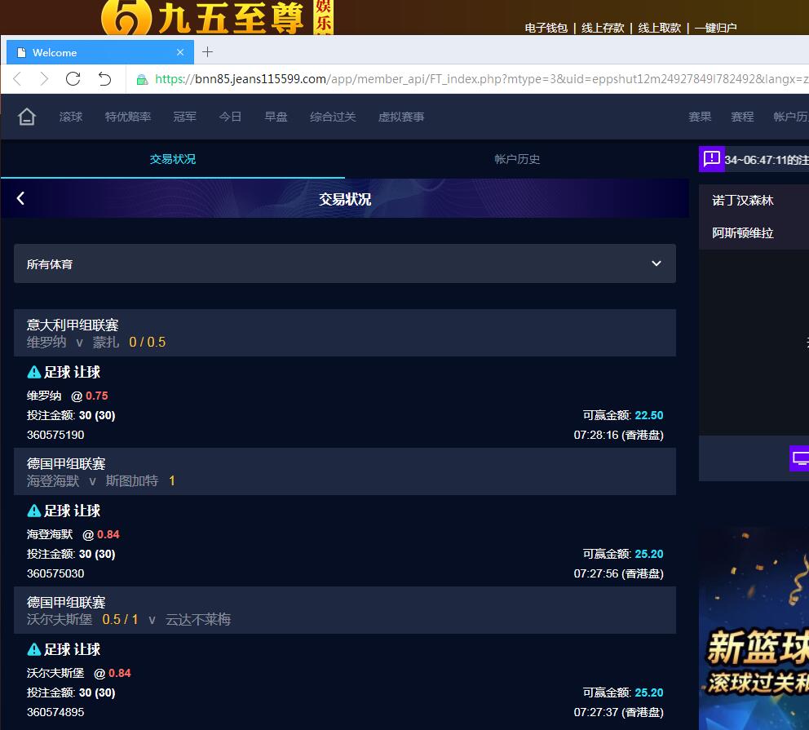Click the 线上存款 link
This screenshot has width=809, height=730.
pos(603,28)
